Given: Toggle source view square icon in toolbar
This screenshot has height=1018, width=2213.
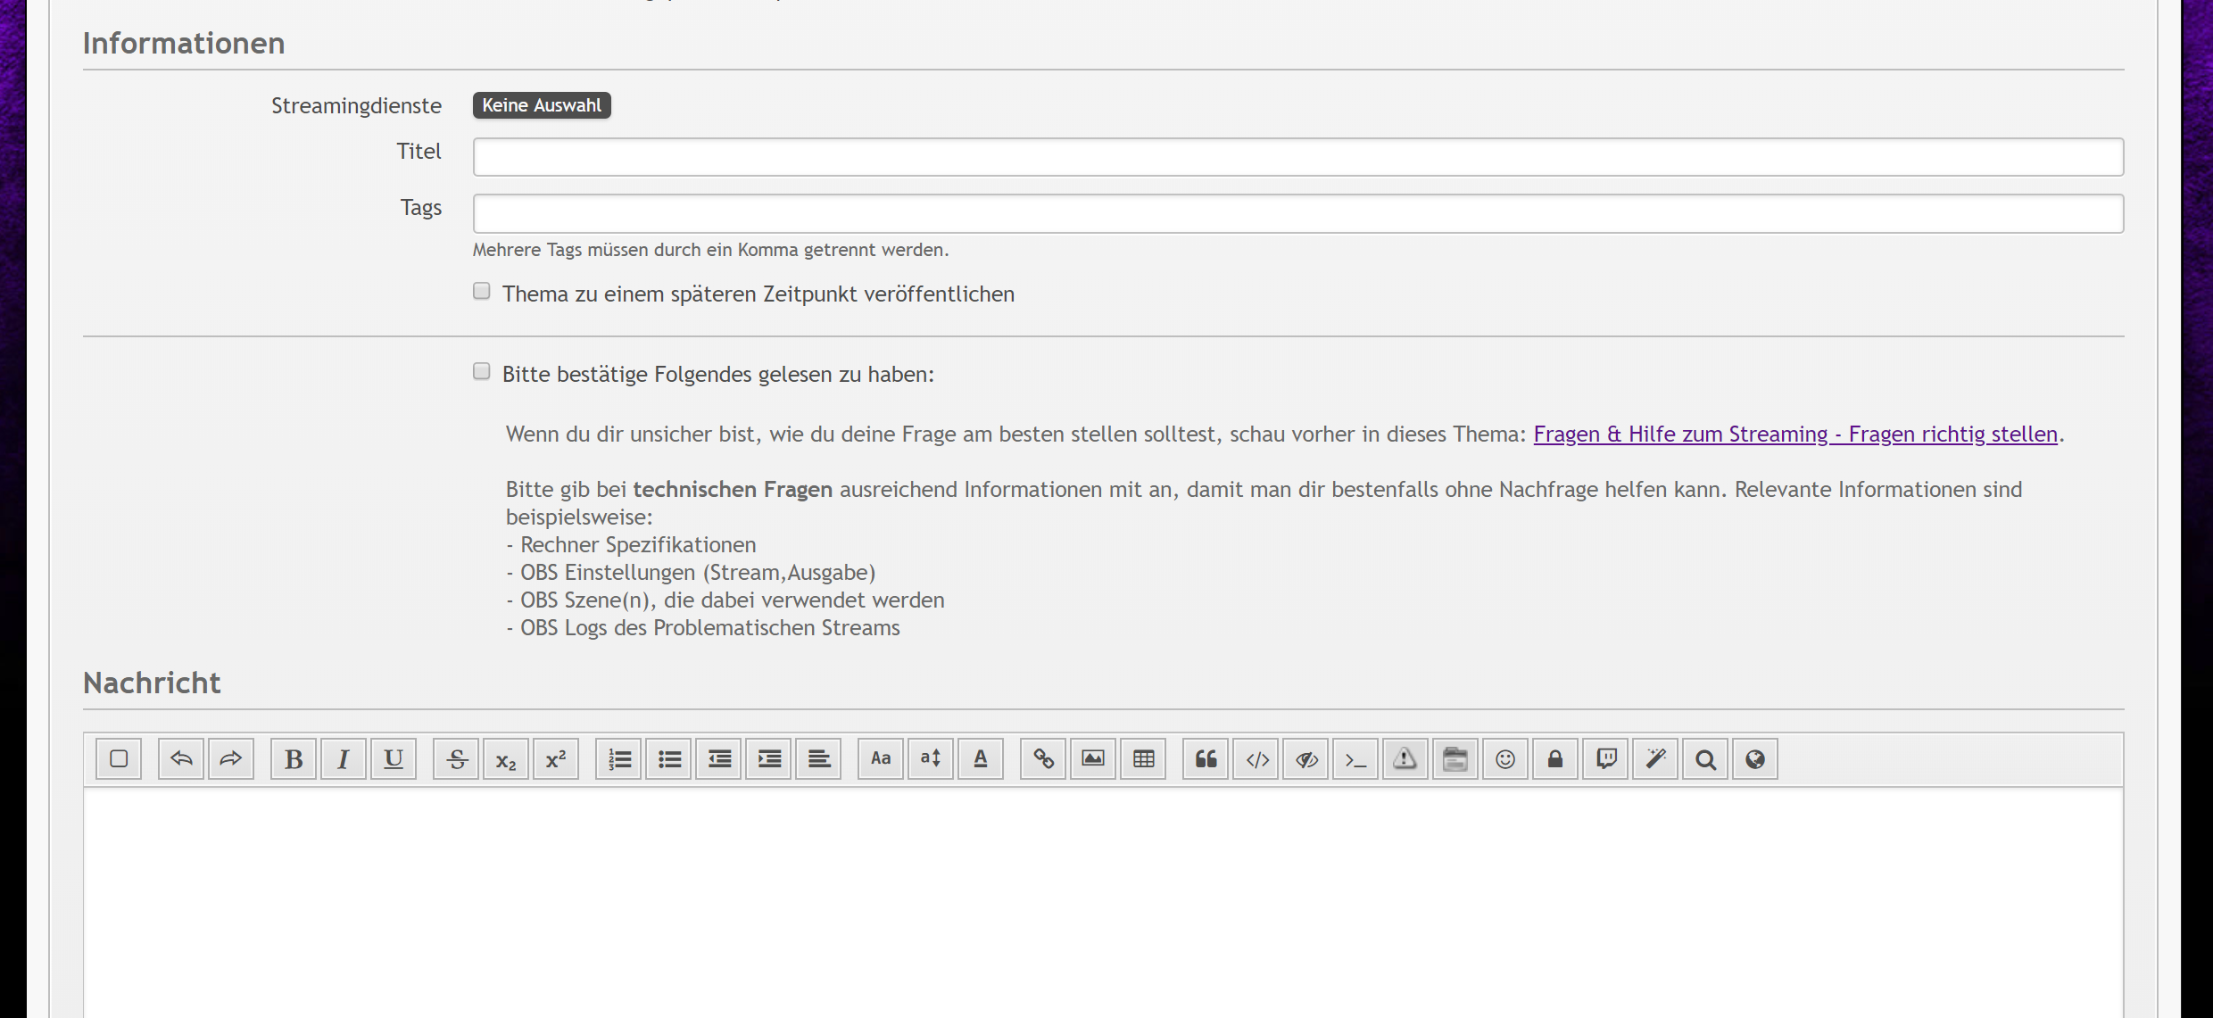Looking at the screenshot, I should [119, 759].
